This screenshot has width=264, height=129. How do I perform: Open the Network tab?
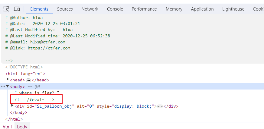(90, 9)
